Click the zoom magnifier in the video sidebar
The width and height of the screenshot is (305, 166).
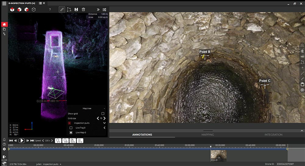pos(302,45)
